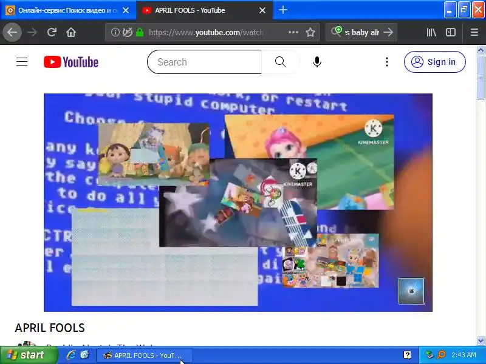Open page actions three-dot menu in the address bar

tap(293, 32)
